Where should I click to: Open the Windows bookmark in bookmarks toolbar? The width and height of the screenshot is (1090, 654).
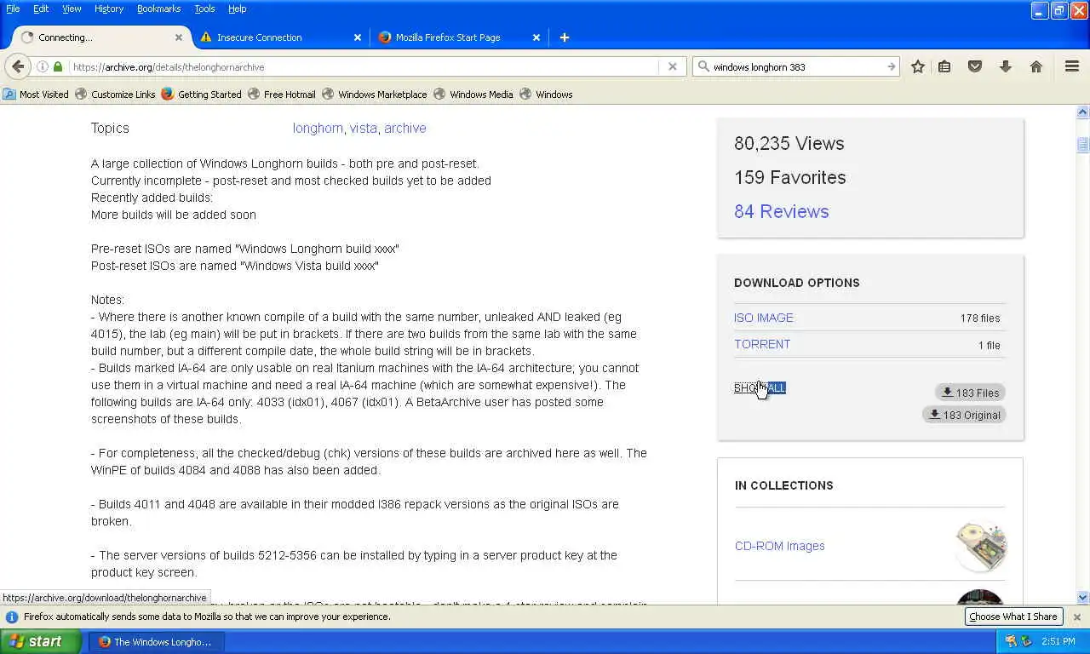[x=546, y=95]
